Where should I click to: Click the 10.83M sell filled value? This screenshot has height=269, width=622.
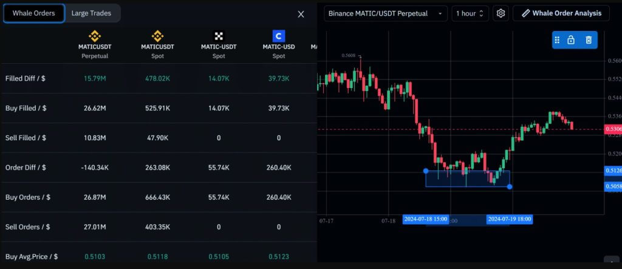coord(95,138)
